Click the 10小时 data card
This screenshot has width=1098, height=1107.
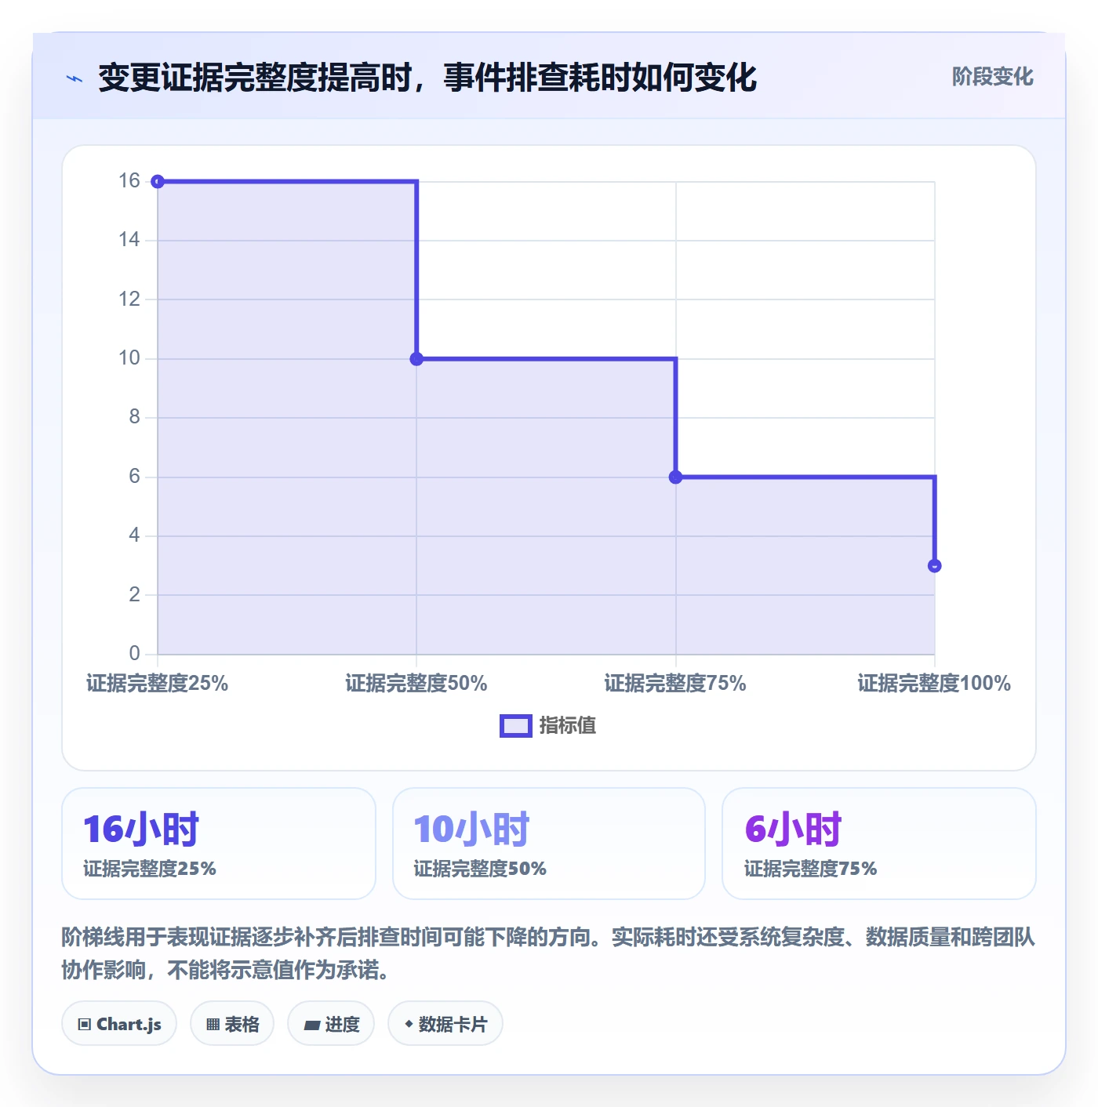[549, 844]
